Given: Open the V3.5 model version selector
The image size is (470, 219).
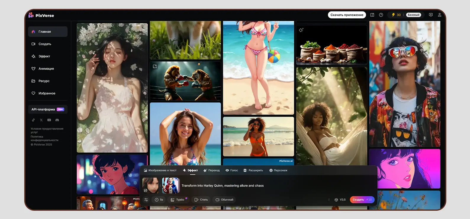Looking at the screenshot, I should (340, 200).
